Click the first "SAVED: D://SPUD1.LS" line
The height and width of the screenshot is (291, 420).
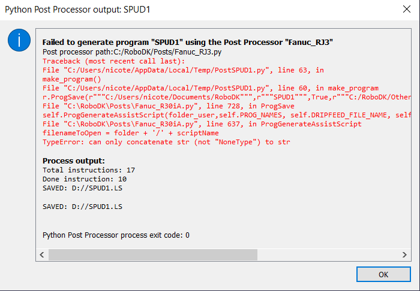click(83, 188)
